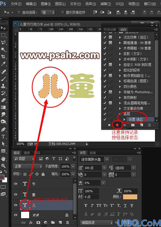Screen dimensions: 161x227
Task: Add a layer style with fx icon
Action: tap(31, 223)
